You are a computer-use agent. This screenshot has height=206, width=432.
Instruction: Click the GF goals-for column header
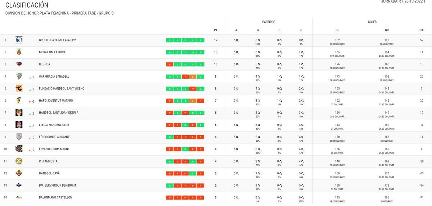(x=337, y=30)
